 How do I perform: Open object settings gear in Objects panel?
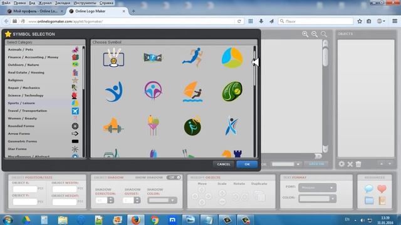point(341,164)
